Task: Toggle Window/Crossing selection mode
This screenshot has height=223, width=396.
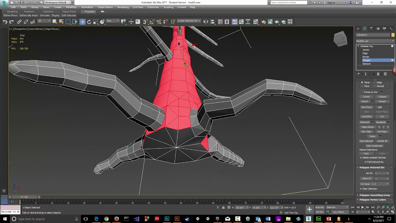Action: pos(75,22)
